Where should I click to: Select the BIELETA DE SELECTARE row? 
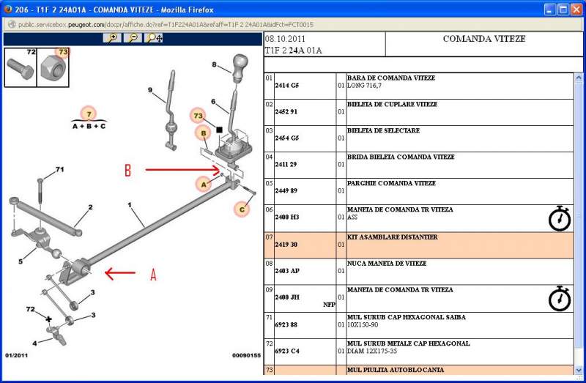point(418,138)
